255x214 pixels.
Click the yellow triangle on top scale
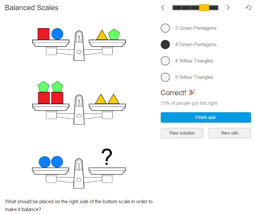tap(102, 35)
